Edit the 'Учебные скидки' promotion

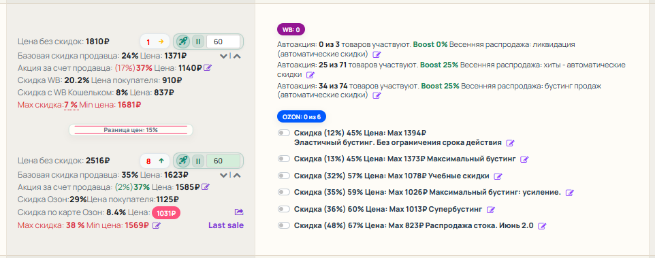pyautogui.click(x=498, y=176)
